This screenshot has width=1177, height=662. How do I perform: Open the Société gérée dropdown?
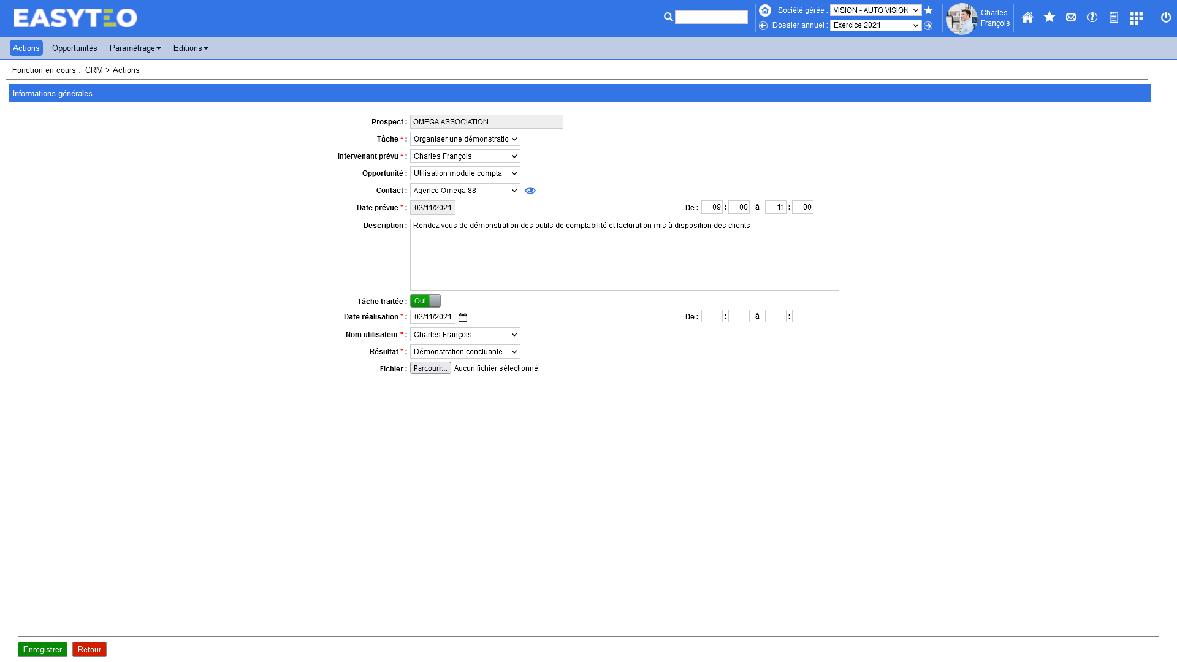coord(875,10)
